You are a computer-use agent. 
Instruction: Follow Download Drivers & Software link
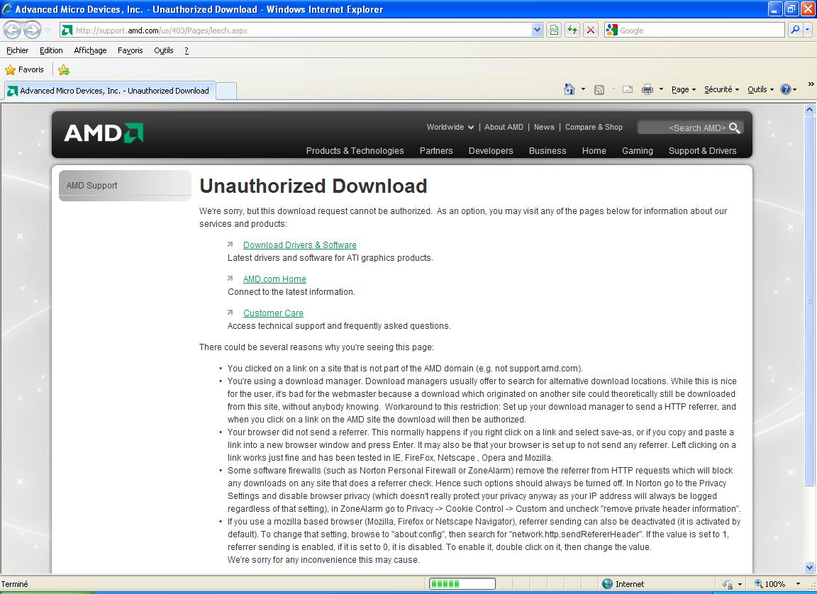point(299,245)
